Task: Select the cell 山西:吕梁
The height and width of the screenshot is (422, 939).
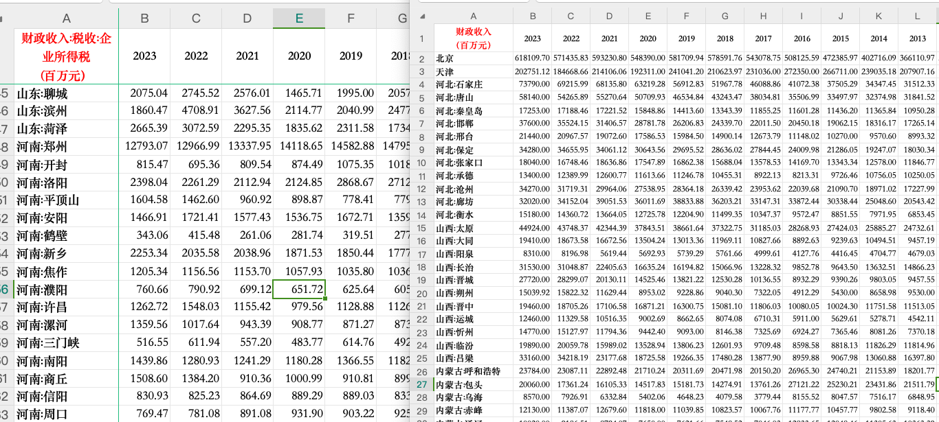Action: click(x=473, y=359)
